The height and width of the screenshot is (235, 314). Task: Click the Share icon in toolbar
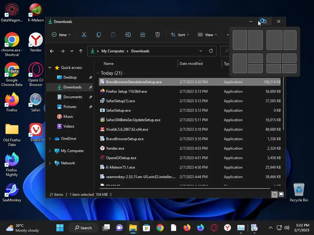(x=143, y=35)
